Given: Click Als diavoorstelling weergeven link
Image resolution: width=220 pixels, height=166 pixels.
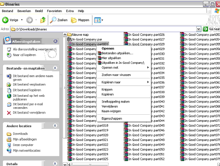Looking at the screenshot, I should pos(33,49).
